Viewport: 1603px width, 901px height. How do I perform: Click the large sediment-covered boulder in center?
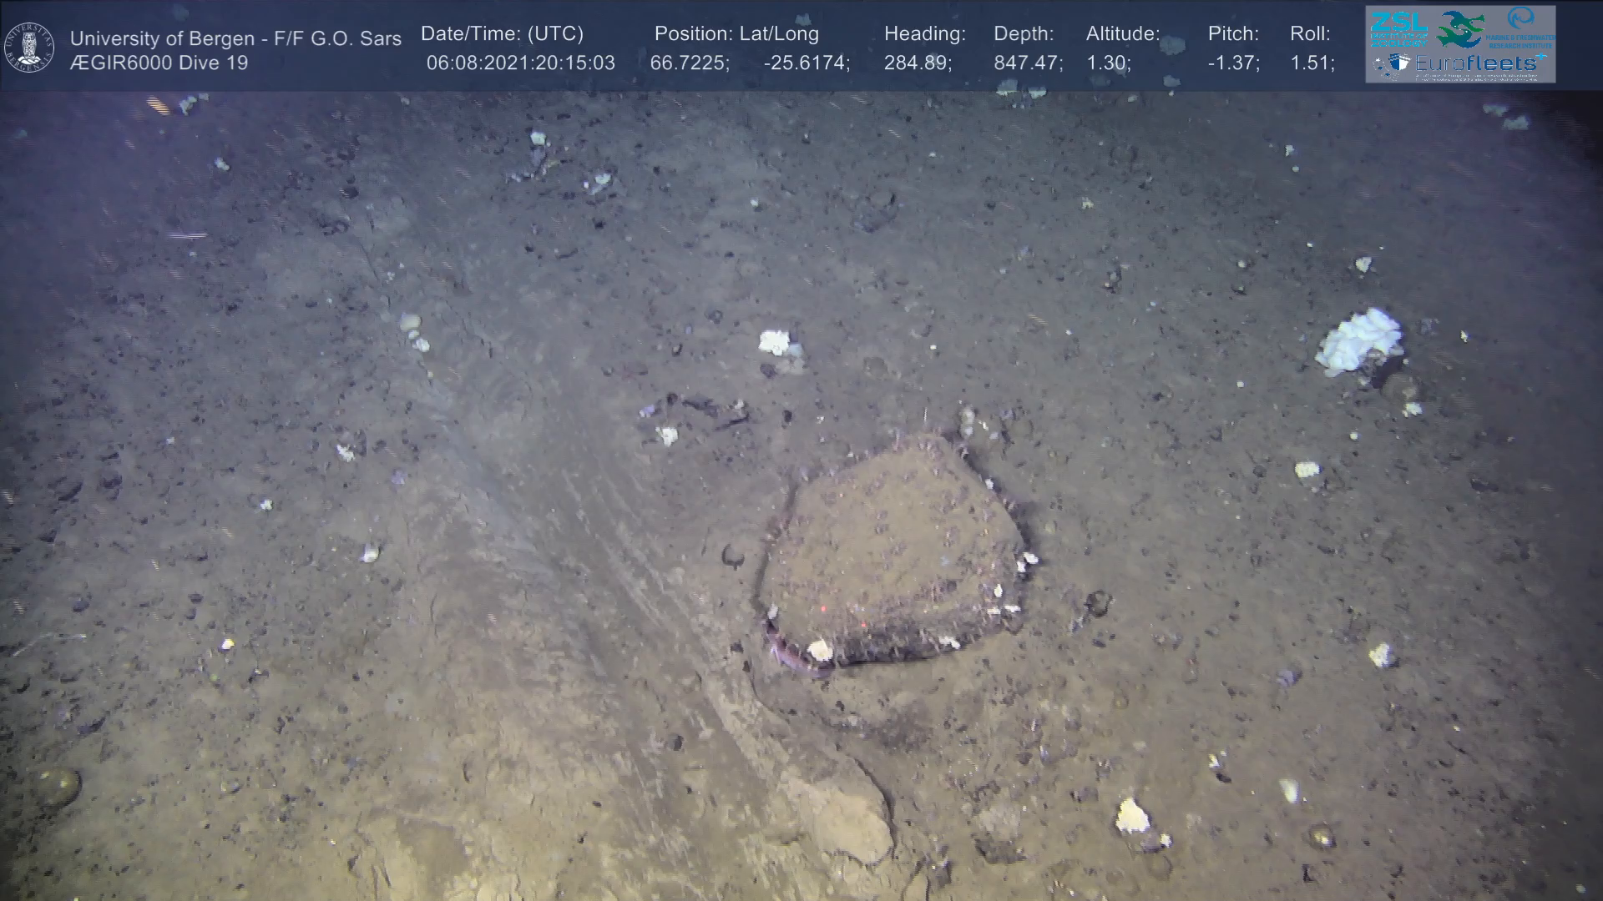coord(893,551)
